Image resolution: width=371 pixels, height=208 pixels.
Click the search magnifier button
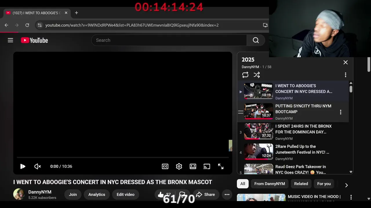coord(256,40)
